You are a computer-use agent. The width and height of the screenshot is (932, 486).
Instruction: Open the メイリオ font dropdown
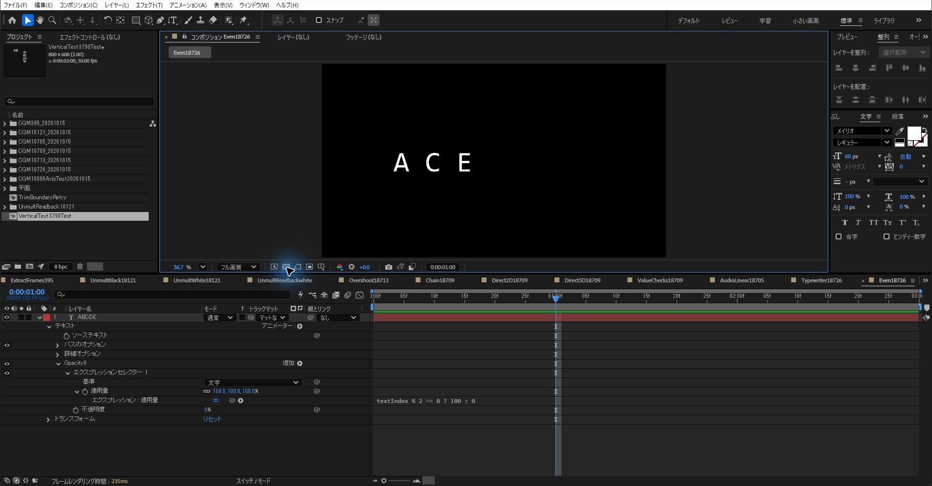[x=862, y=131]
